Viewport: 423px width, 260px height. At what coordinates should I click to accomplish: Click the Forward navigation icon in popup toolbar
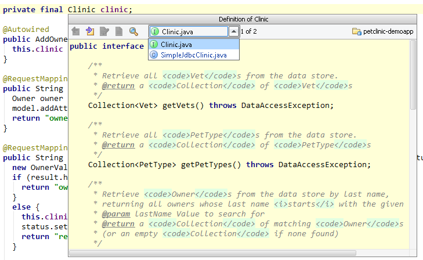tap(90, 31)
